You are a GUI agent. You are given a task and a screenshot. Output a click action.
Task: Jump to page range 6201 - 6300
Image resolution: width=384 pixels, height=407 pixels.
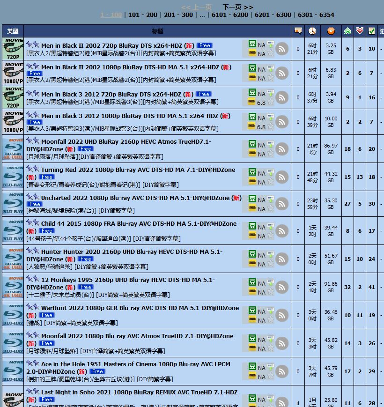(273, 15)
